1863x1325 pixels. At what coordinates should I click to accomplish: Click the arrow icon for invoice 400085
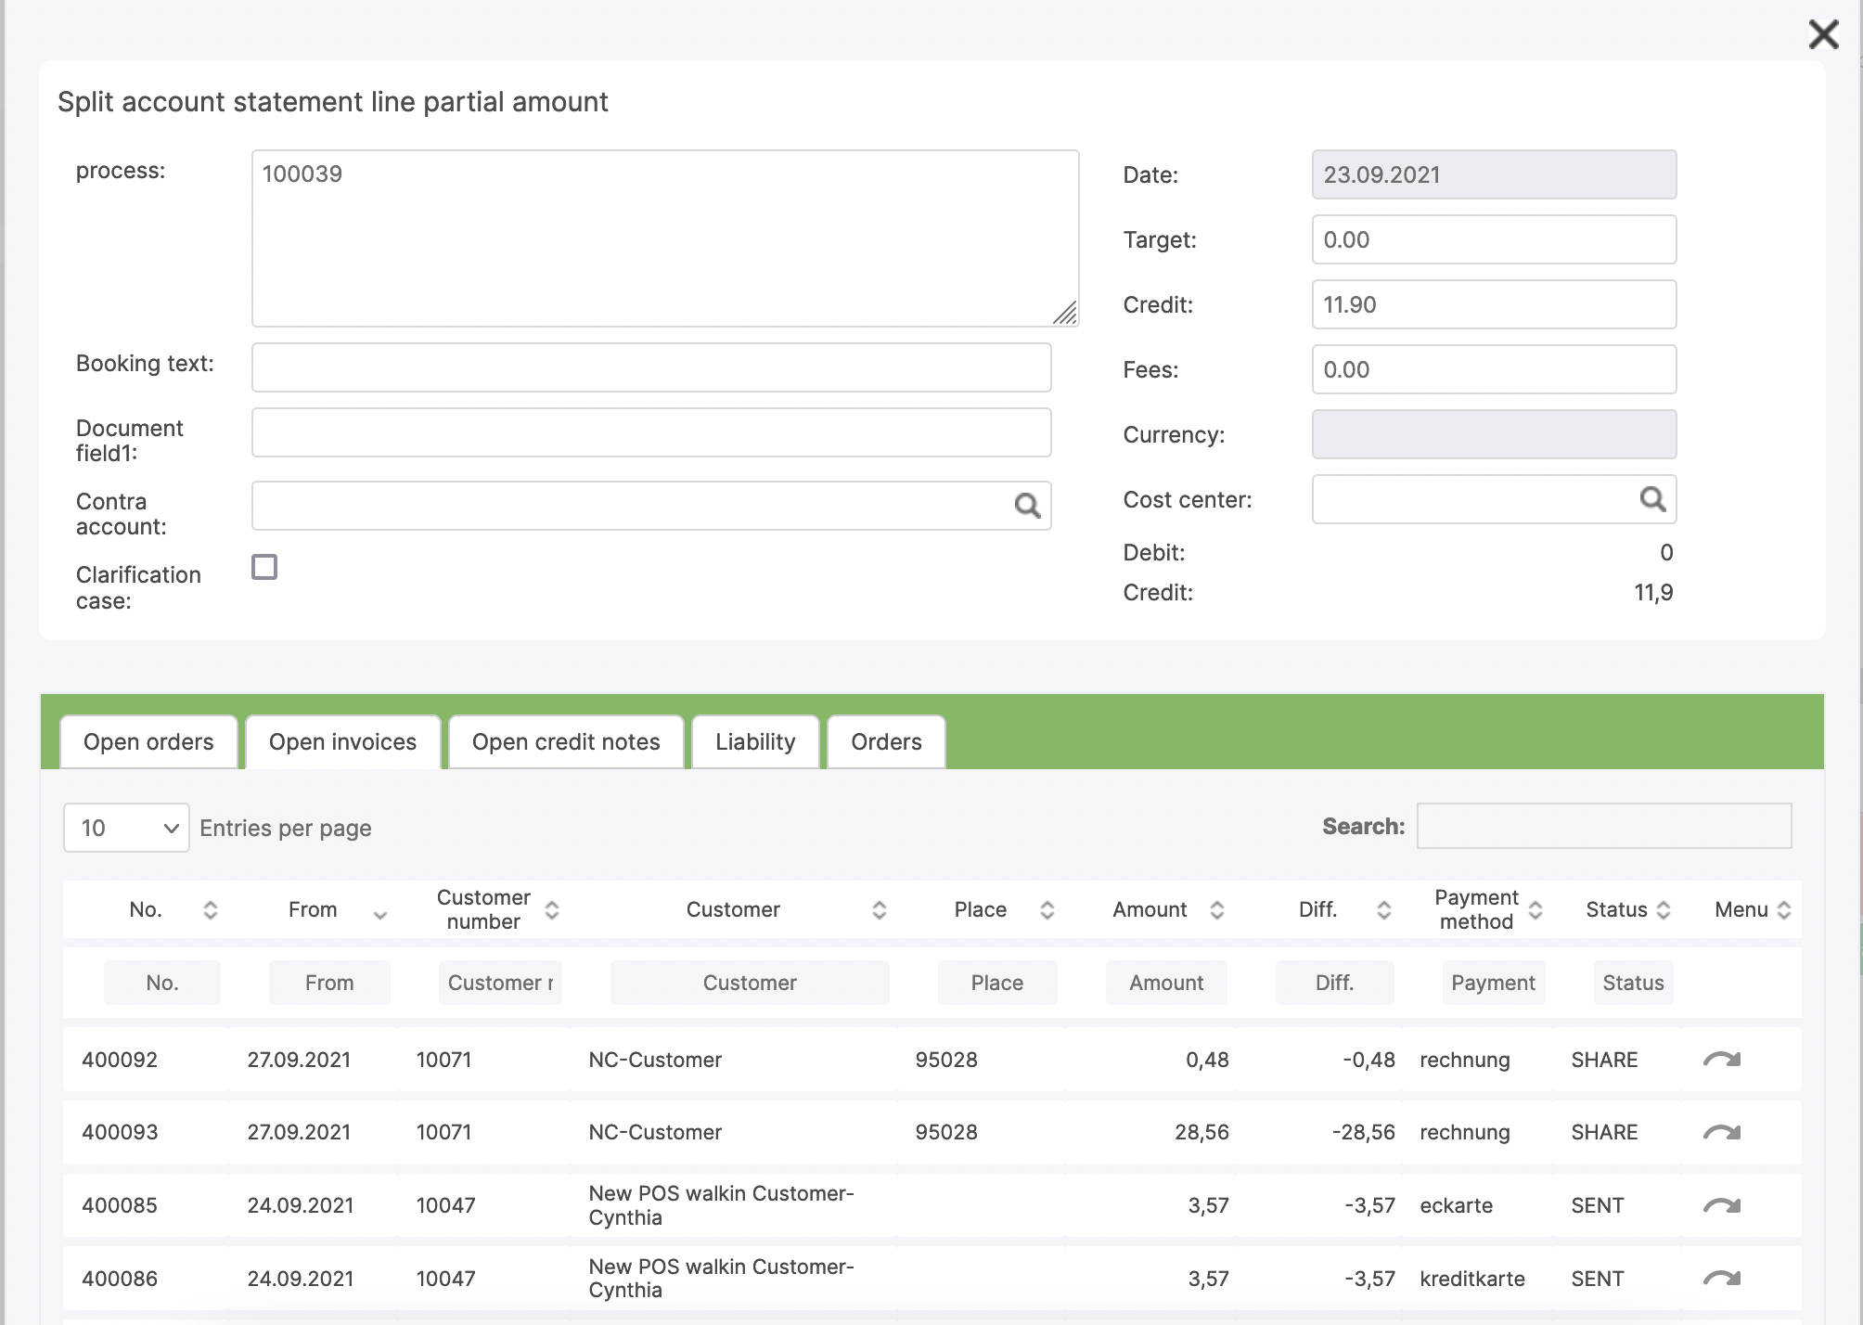1721,1205
